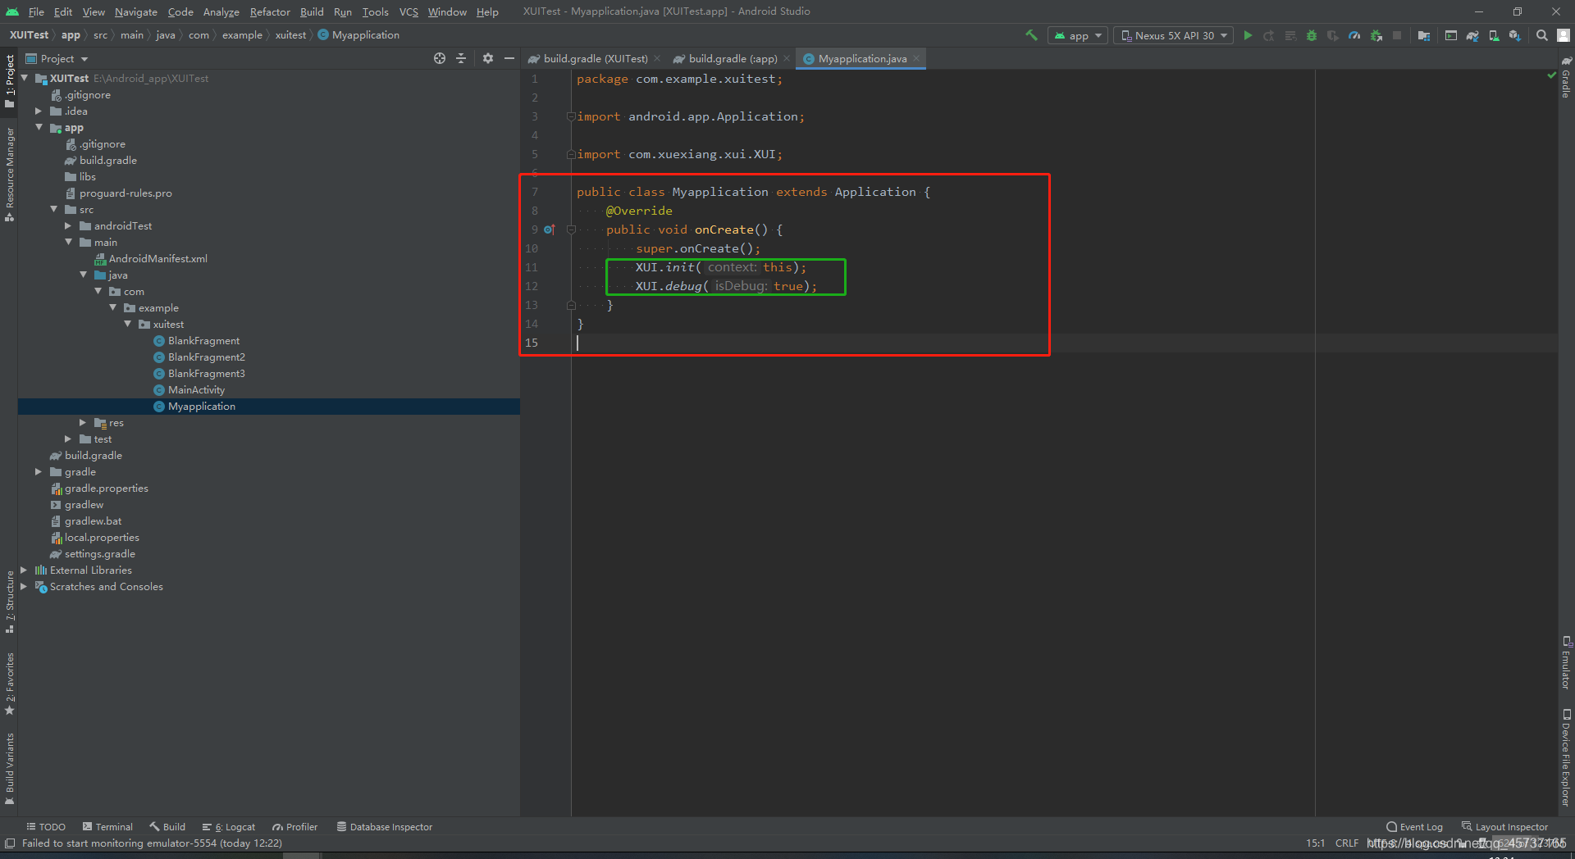Toggle the Resource Manager tool window

pyautogui.click(x=10, y=174)
